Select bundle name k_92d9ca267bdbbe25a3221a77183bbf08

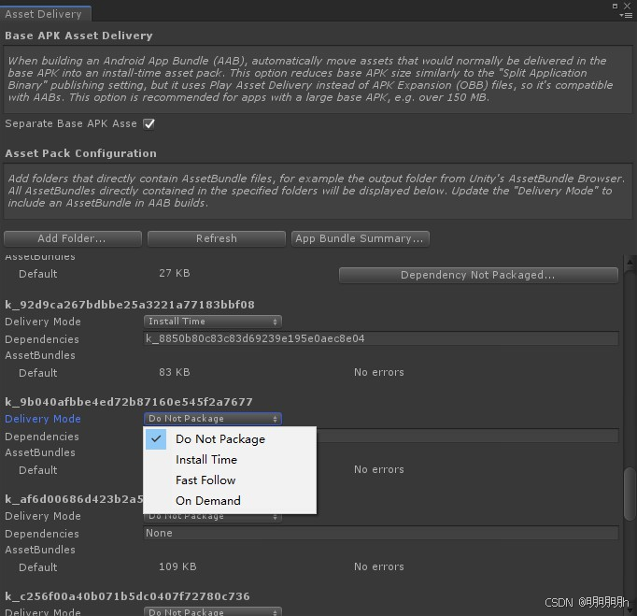130,305
